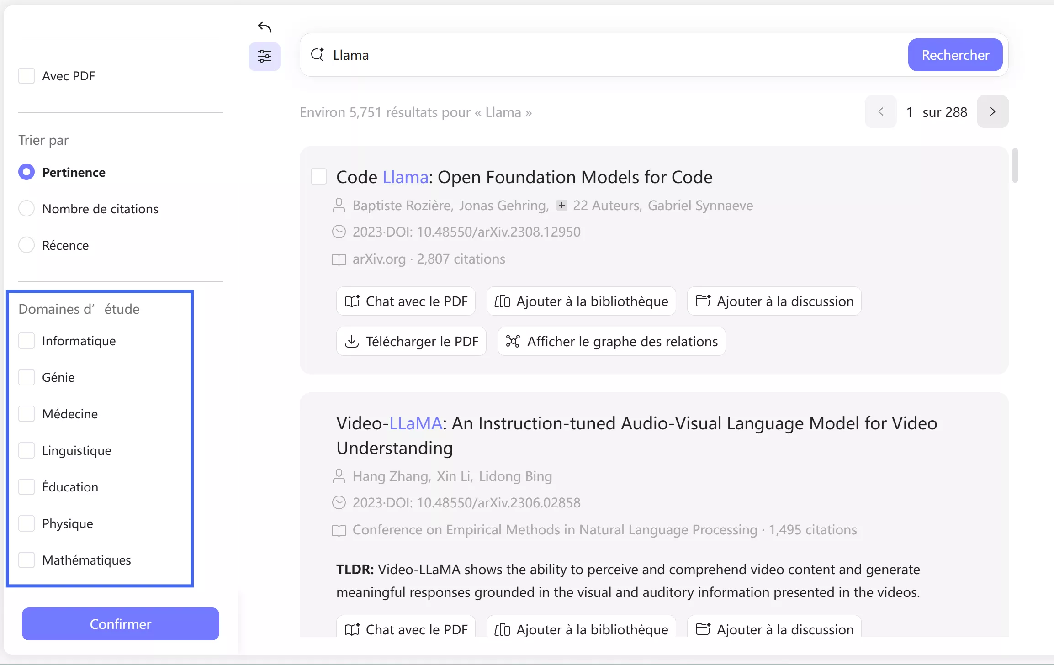This screenshot has width=1054, height=665.
Task: Sort by Nombre de citations
Action: click(26, 209)
